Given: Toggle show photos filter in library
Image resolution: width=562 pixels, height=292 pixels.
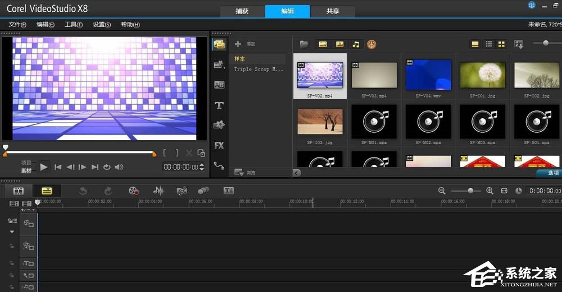Looking at the screenshot, I should pyautogui.click(x=339, y=44).
